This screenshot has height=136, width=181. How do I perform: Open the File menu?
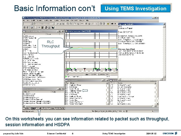pos(24,20)
